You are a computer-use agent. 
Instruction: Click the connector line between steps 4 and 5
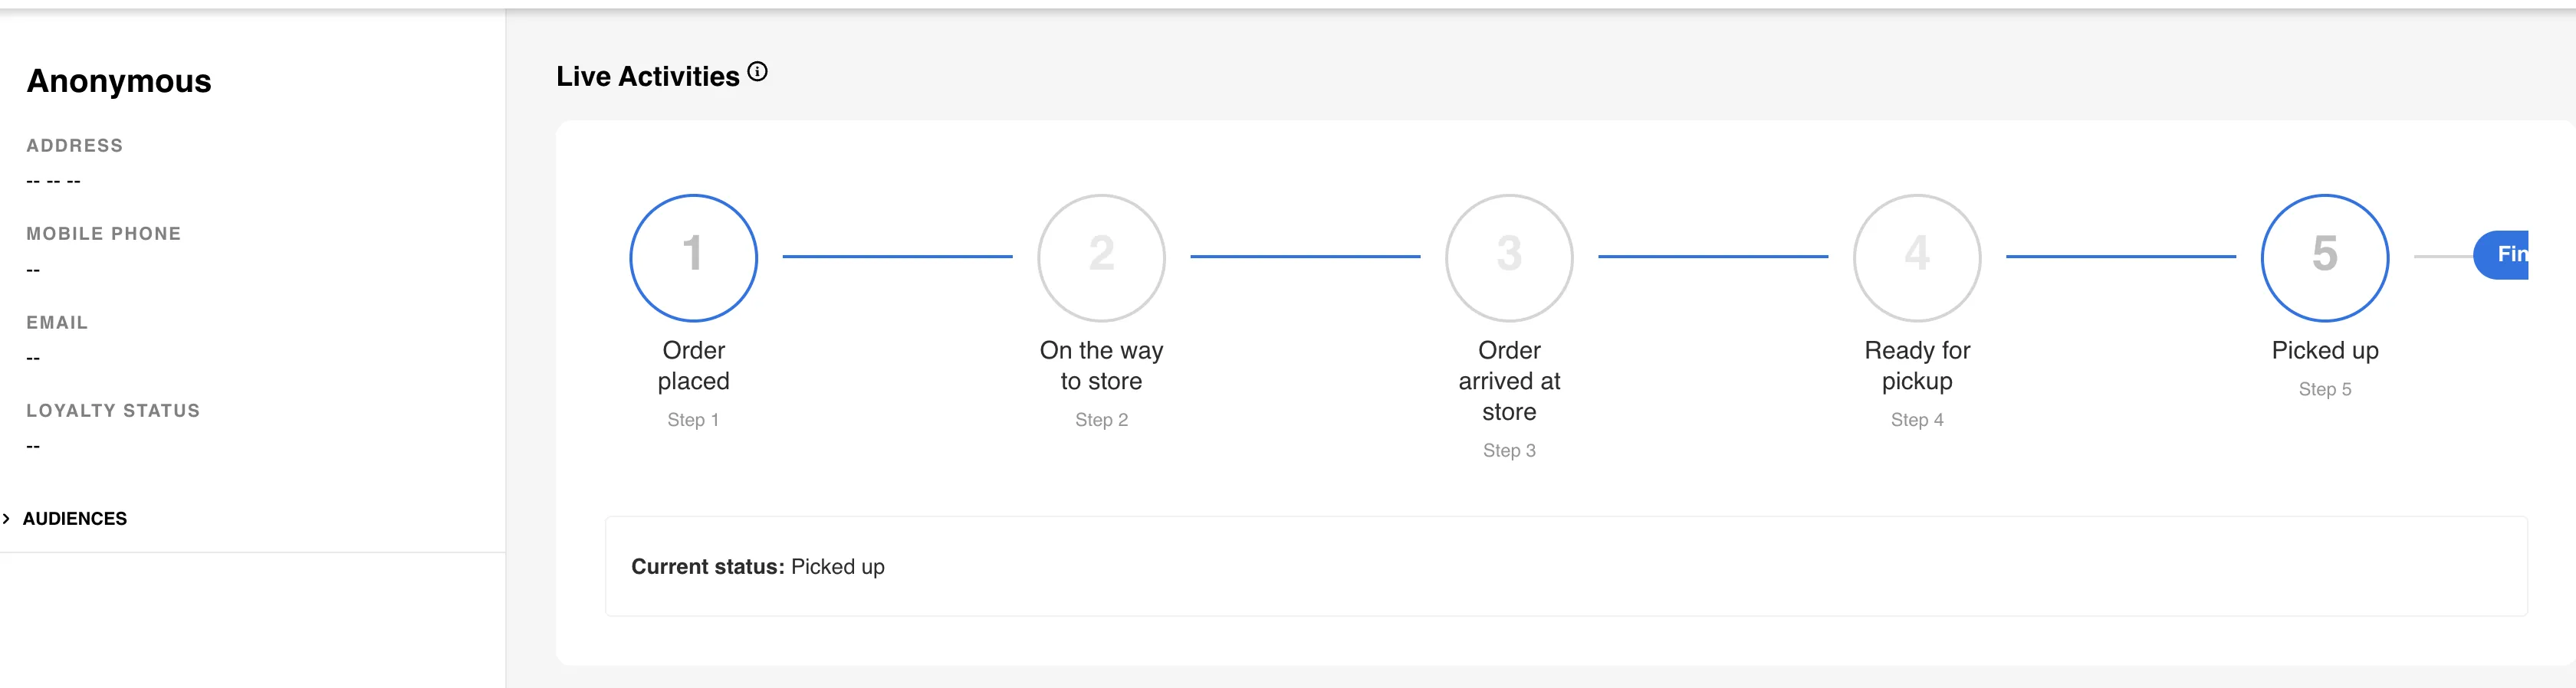point(2121,257)
